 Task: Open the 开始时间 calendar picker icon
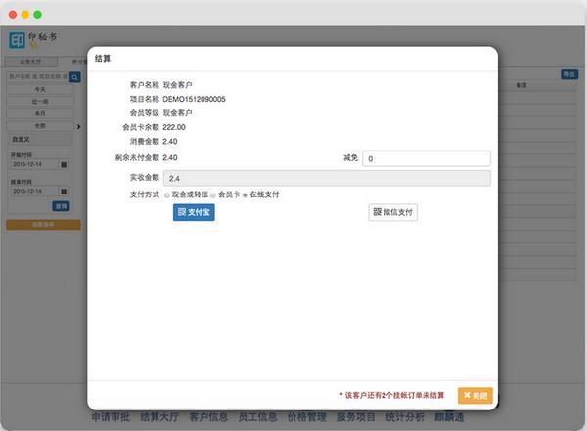tap(64, 163)
